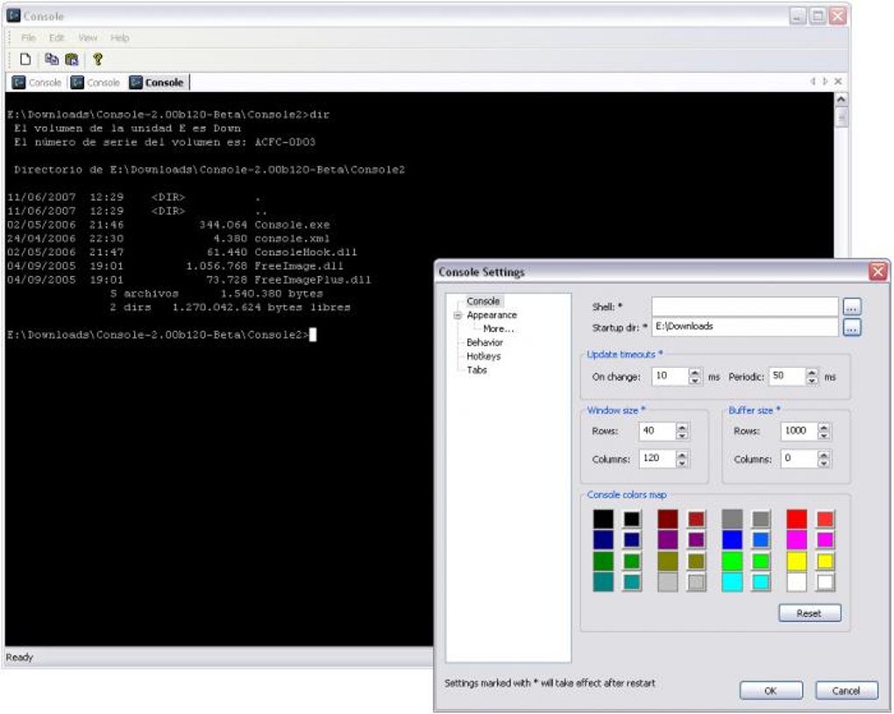This screenshot has height=714, width=894.
Task: Open the View menu
Action: (x=88, y=38)
